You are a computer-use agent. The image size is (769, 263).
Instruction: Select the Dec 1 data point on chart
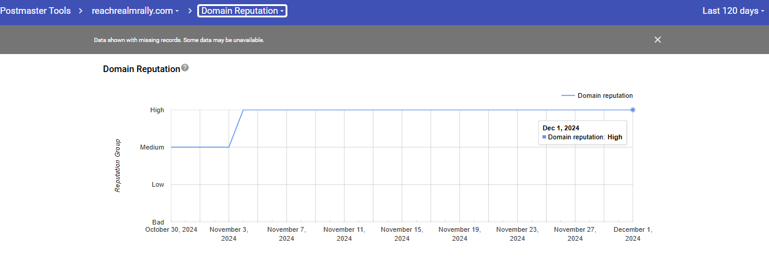pos(633,110)
